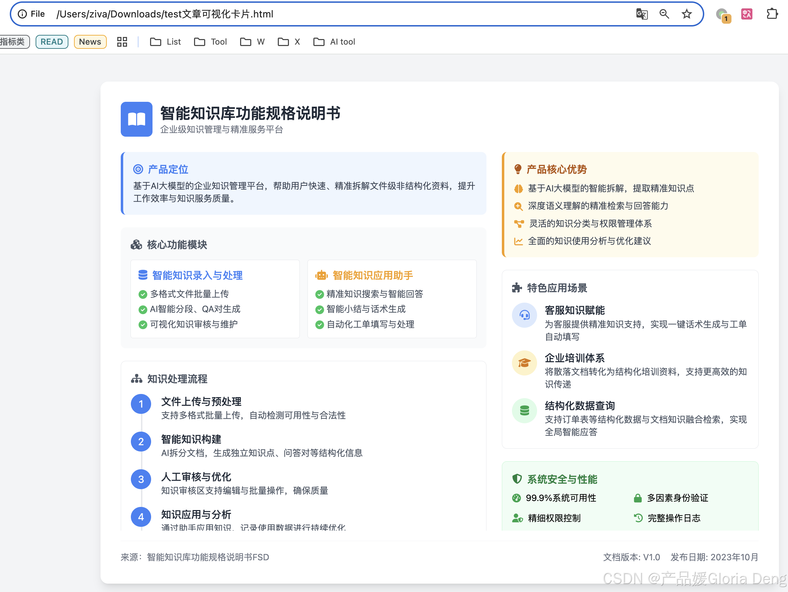Open the Tool bookmarks folder
This screenshot has width=788, height=592.
(x=210, y=41)
